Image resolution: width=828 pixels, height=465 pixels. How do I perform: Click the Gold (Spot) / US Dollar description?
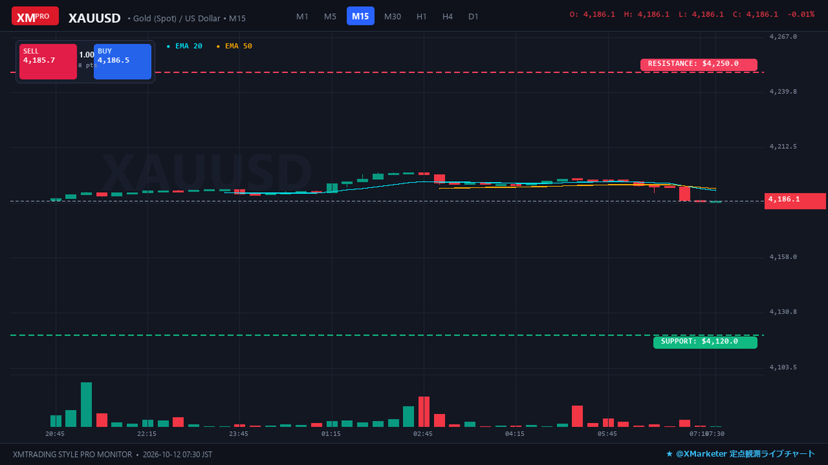(177, 19)
